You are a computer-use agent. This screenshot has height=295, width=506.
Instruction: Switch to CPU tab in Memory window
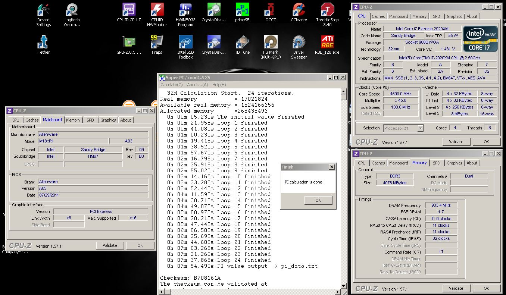362,163
